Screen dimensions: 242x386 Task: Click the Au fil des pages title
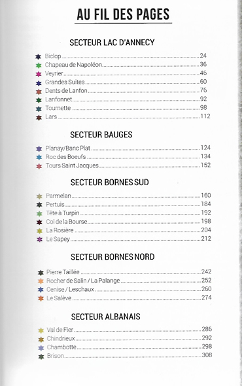(x=123, y=14)
